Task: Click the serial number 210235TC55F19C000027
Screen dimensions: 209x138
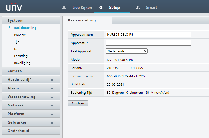Action: (x=125, y=68)
